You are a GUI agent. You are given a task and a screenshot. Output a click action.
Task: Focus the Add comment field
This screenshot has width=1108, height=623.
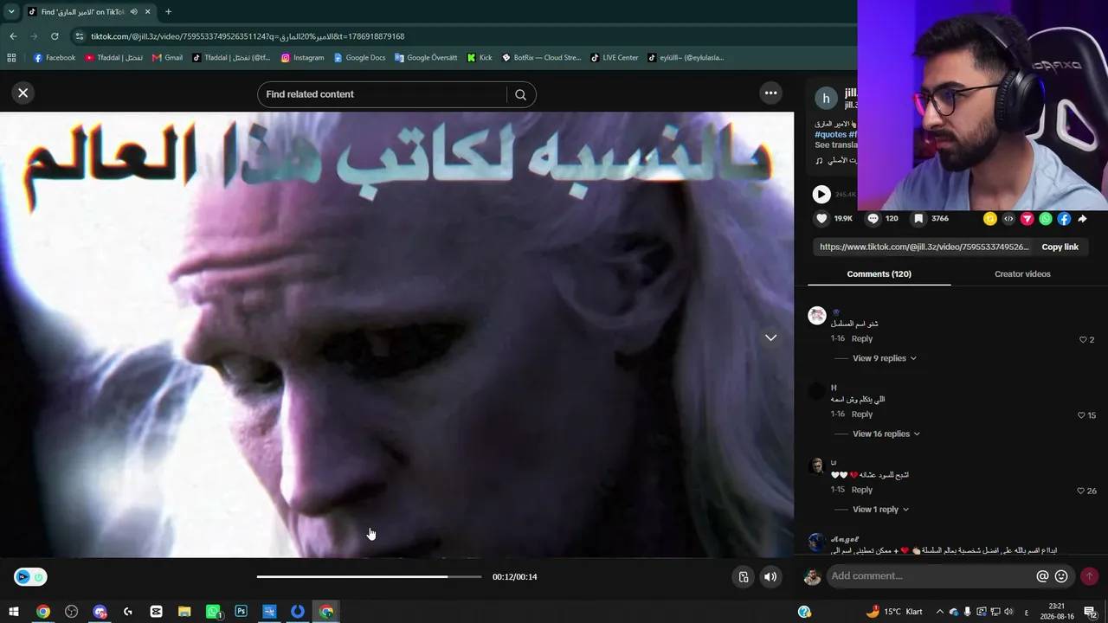pos(931,576)
